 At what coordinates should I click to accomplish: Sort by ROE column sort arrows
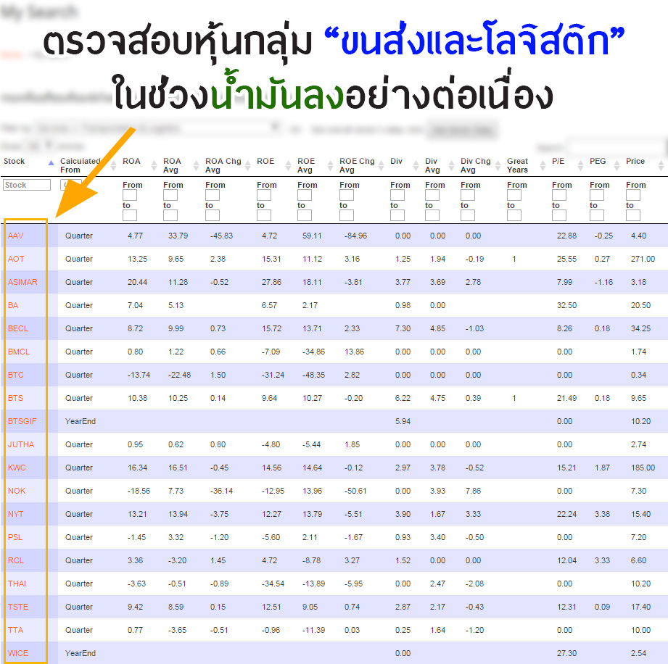coord(289,166)
